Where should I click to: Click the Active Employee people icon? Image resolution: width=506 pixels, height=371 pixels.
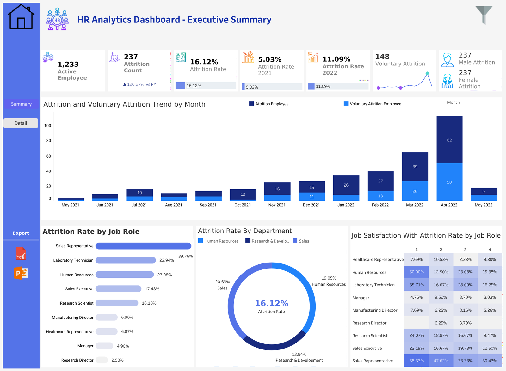[x=48, y=58]
